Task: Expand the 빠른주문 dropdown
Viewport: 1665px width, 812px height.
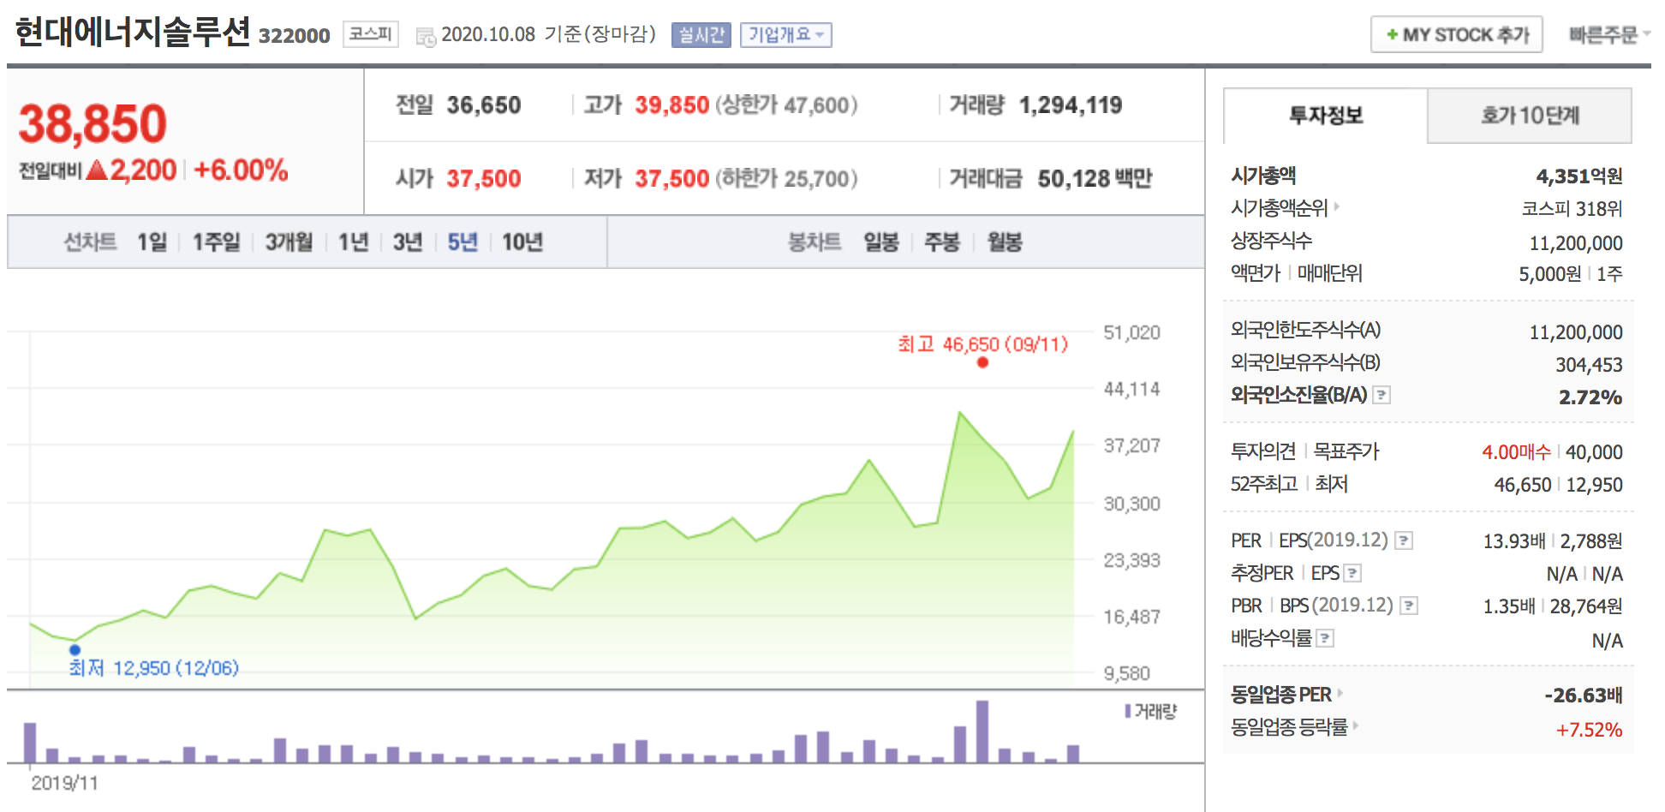Action: click(1609, 34)
